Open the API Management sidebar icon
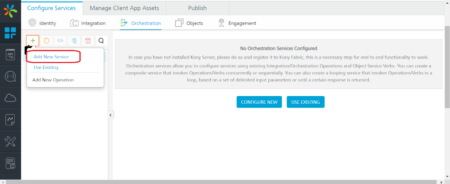 pos(10,55)
